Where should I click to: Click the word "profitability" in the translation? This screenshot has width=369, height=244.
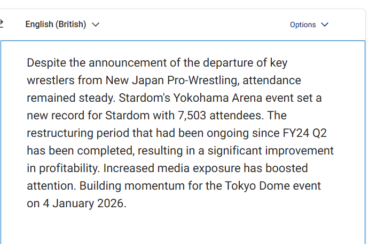(68, 168)
